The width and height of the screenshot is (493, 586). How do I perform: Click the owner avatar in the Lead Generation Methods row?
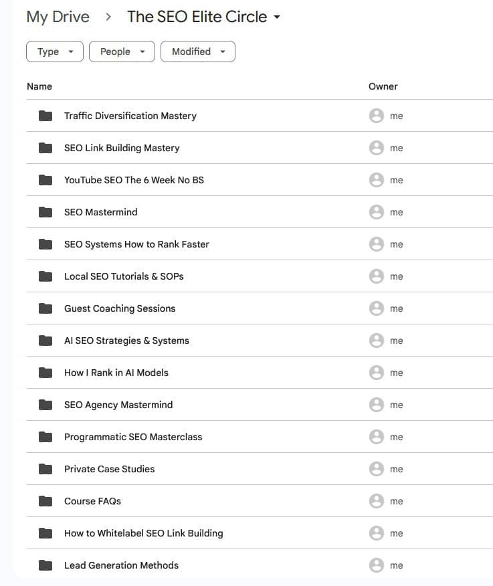pyautogui.click(x=377, y=565)
